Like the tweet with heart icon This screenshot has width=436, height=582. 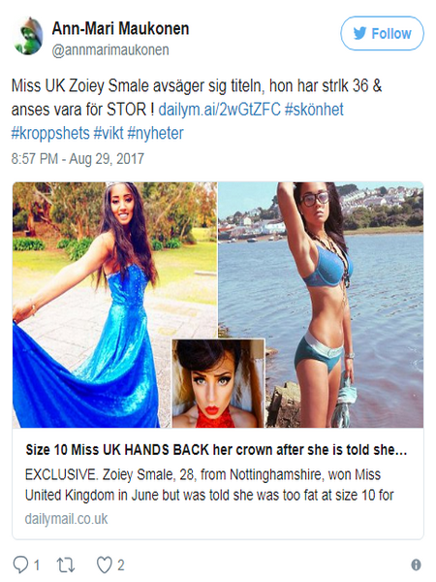coord(105,565)
